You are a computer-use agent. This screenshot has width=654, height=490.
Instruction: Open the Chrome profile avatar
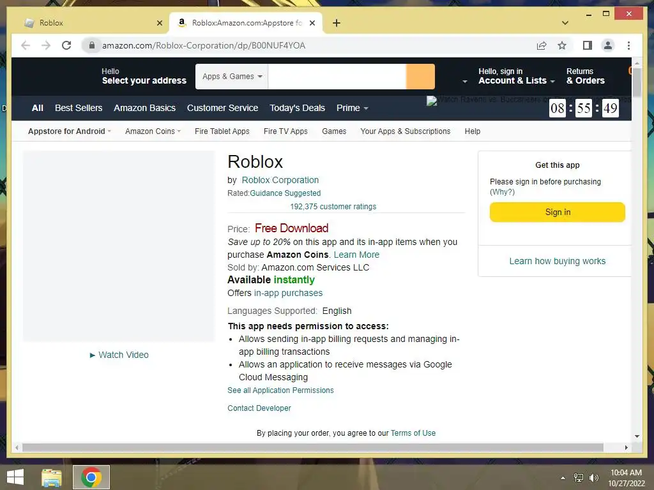coord(608,45)
